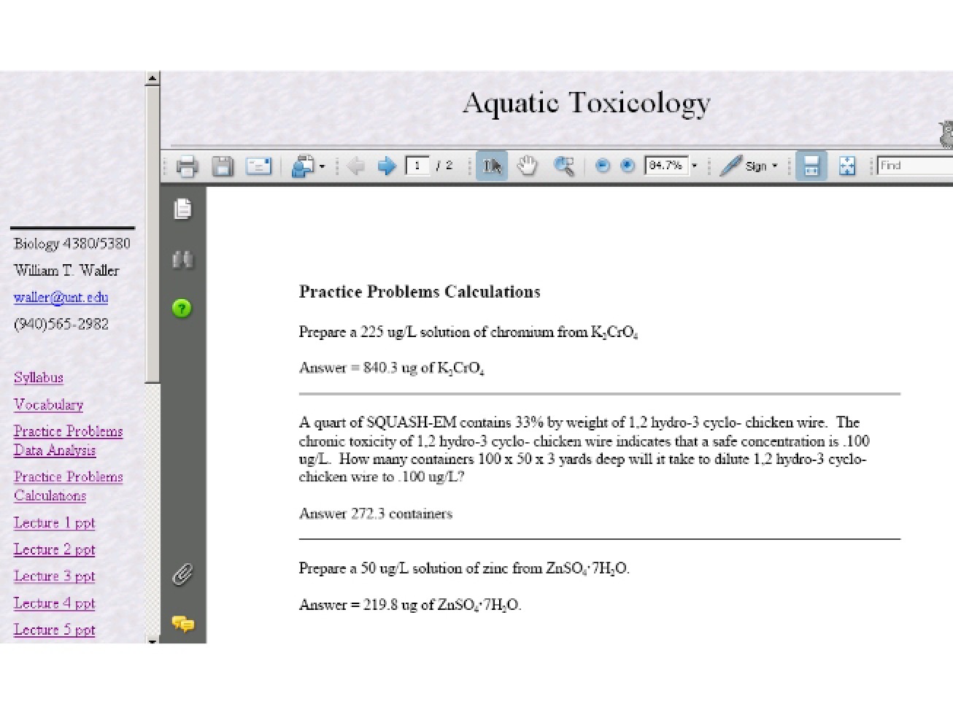Expand the Sign options arrow
The image size is (953, 715).
(x=775, y=166)
